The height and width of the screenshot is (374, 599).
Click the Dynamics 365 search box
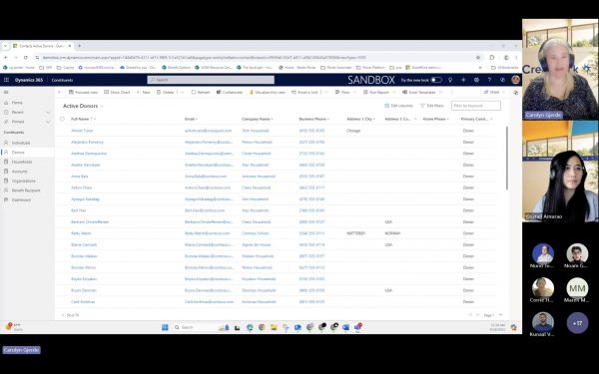[x=211, y=80]
